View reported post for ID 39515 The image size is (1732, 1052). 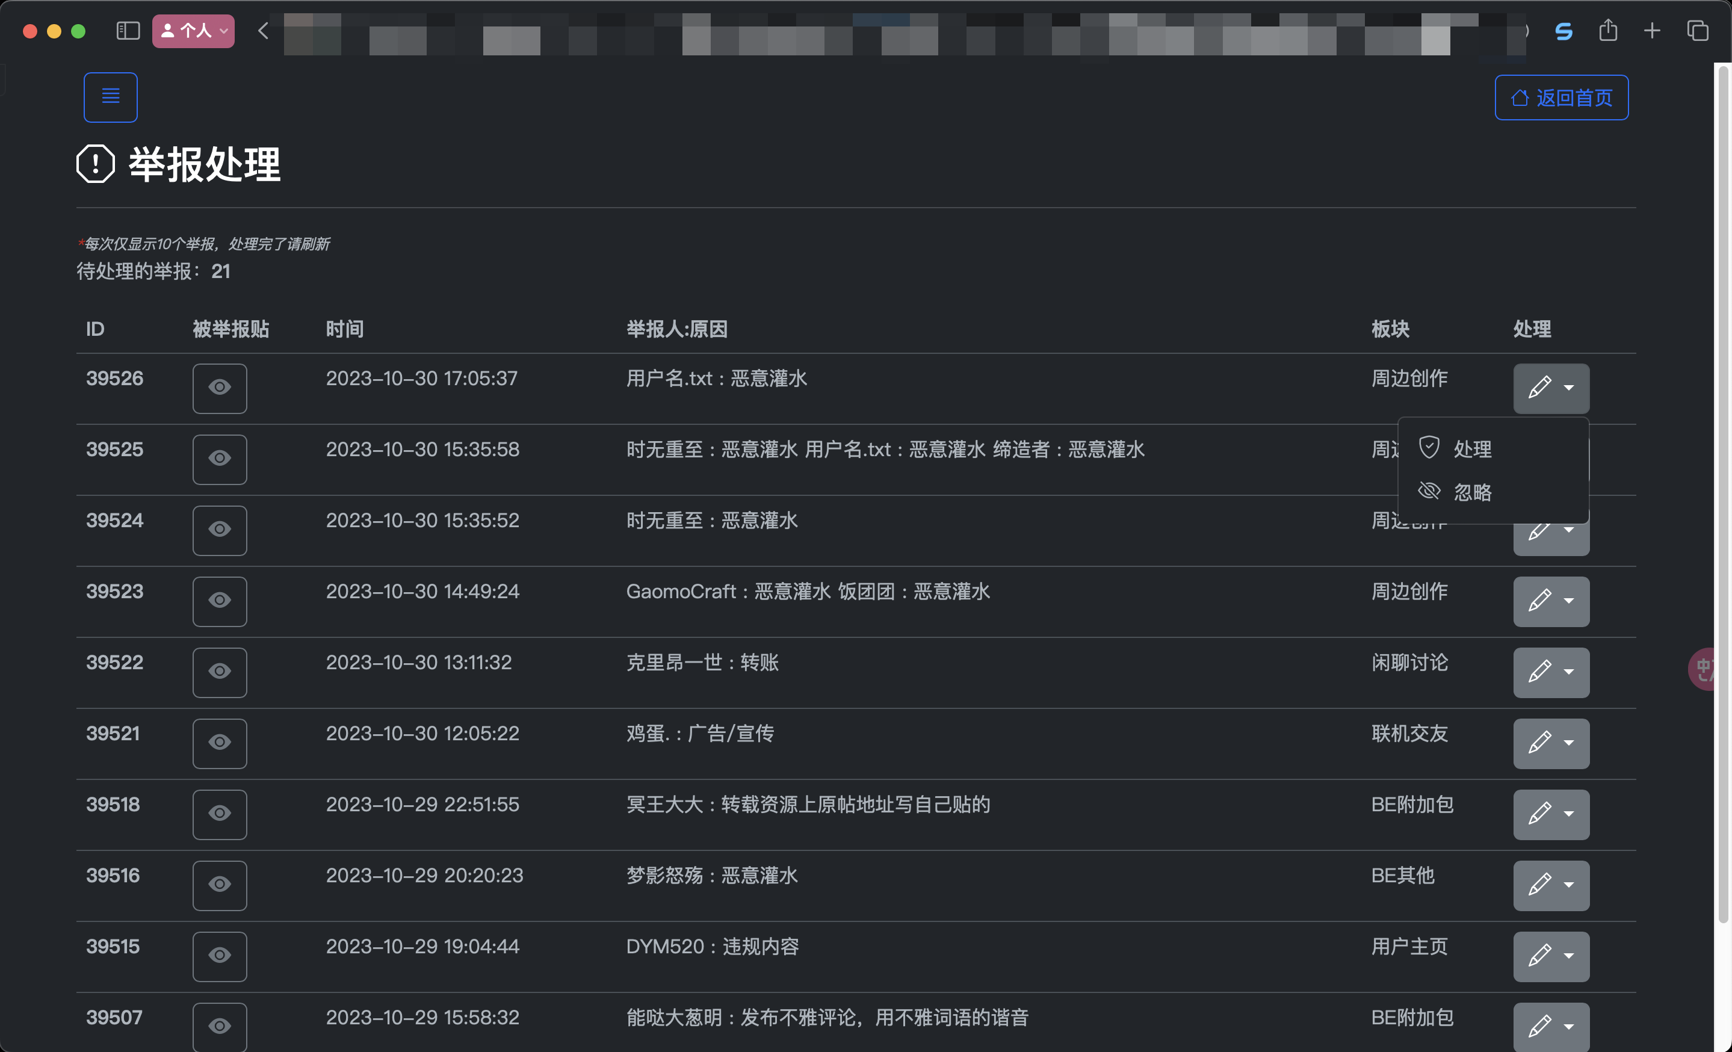(220, 956)
